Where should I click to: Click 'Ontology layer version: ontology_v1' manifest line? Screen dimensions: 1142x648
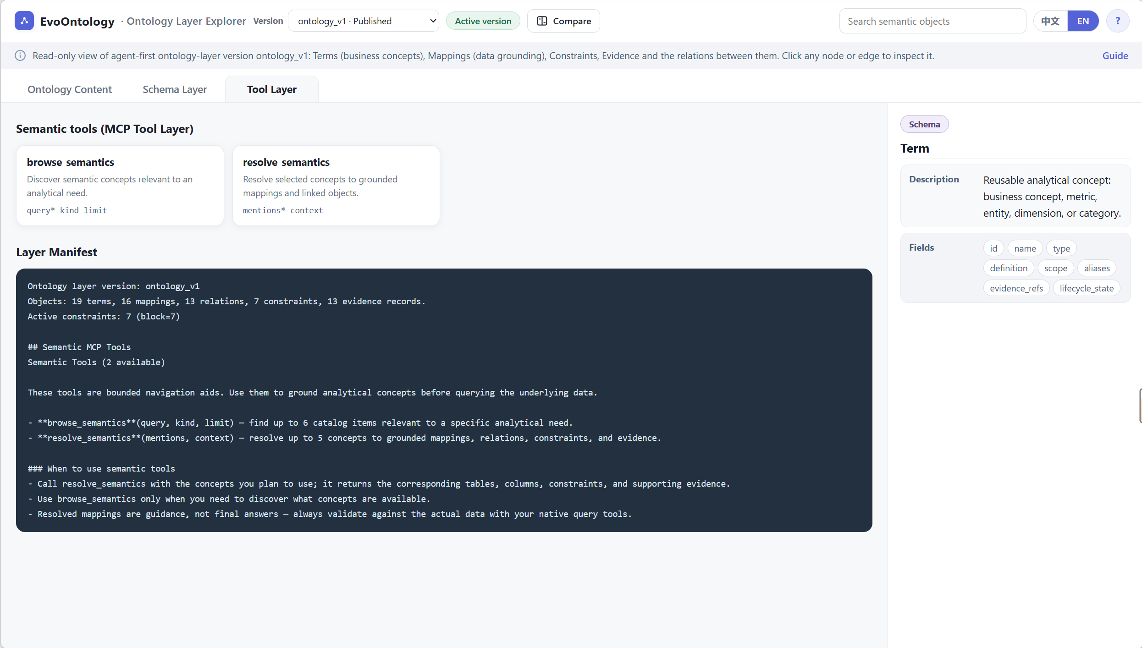tap(114, 286)
